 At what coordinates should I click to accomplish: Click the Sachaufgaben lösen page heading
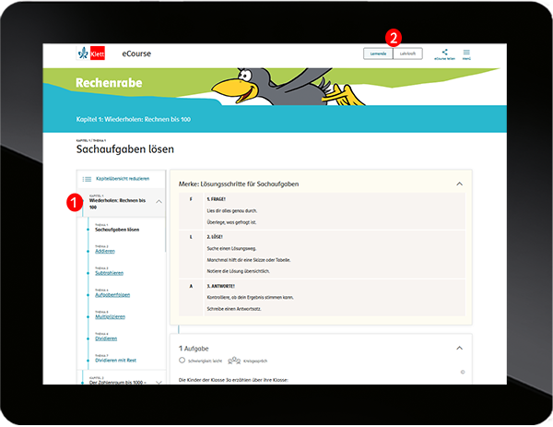tap(125, 149)
